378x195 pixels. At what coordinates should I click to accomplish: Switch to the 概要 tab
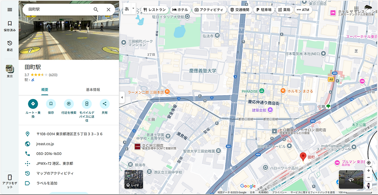45,89
